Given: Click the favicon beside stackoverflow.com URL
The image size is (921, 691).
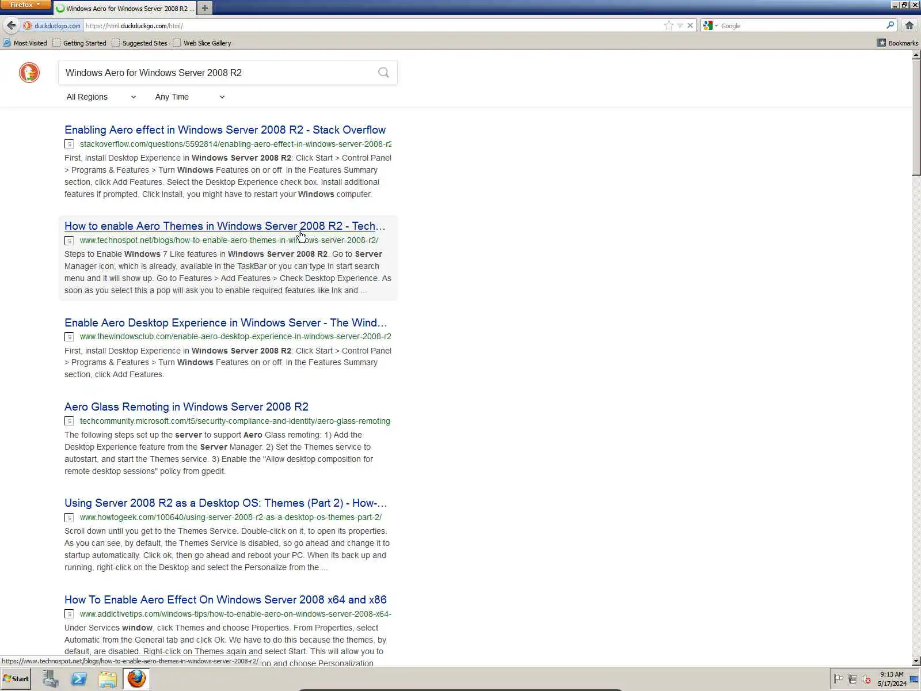Looking at the screenshot, I should pos(69,144).
